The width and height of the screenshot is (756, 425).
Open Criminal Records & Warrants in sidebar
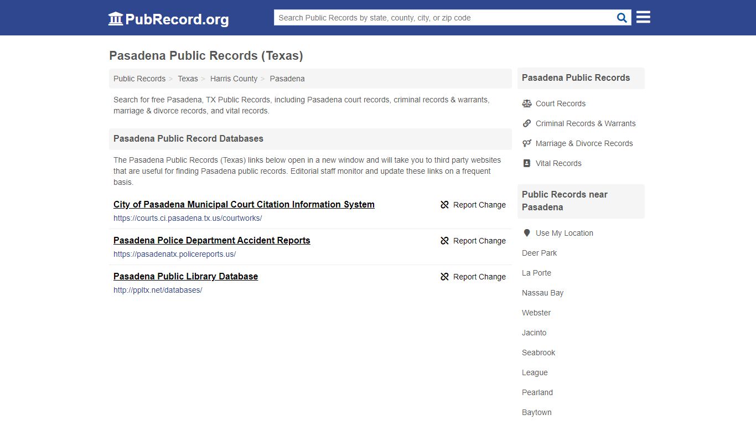[x=586, y=123]
